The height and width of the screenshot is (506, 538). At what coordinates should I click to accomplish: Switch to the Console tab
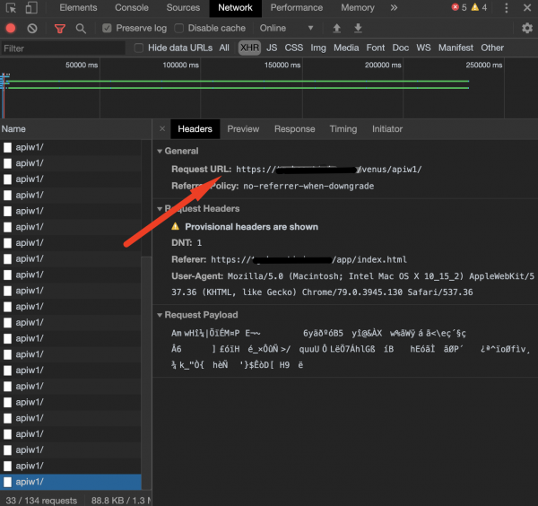coord(132,8)
